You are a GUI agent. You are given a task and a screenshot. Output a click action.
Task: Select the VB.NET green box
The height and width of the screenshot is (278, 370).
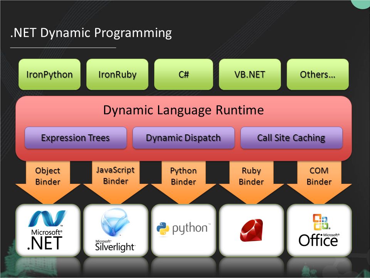click(250, 75)
